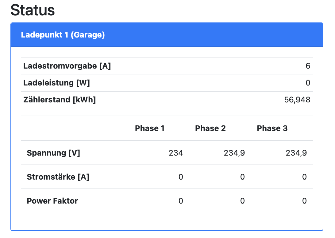Click the Phase 3 Spannung value 234,9
The width and height of the screenshot is (335, 238).
pos(296,153)
